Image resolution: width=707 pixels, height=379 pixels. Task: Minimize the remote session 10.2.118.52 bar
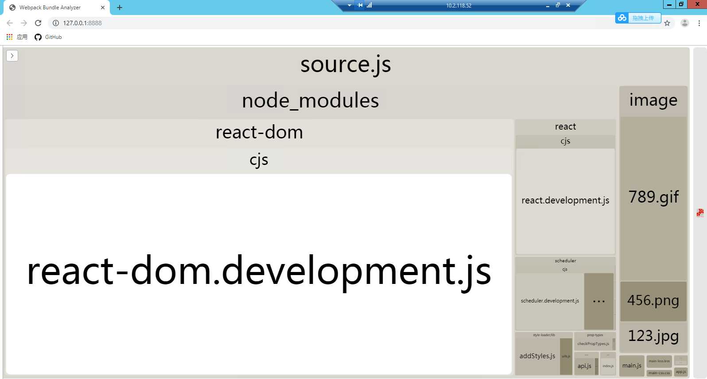click(x=548, y=5)
